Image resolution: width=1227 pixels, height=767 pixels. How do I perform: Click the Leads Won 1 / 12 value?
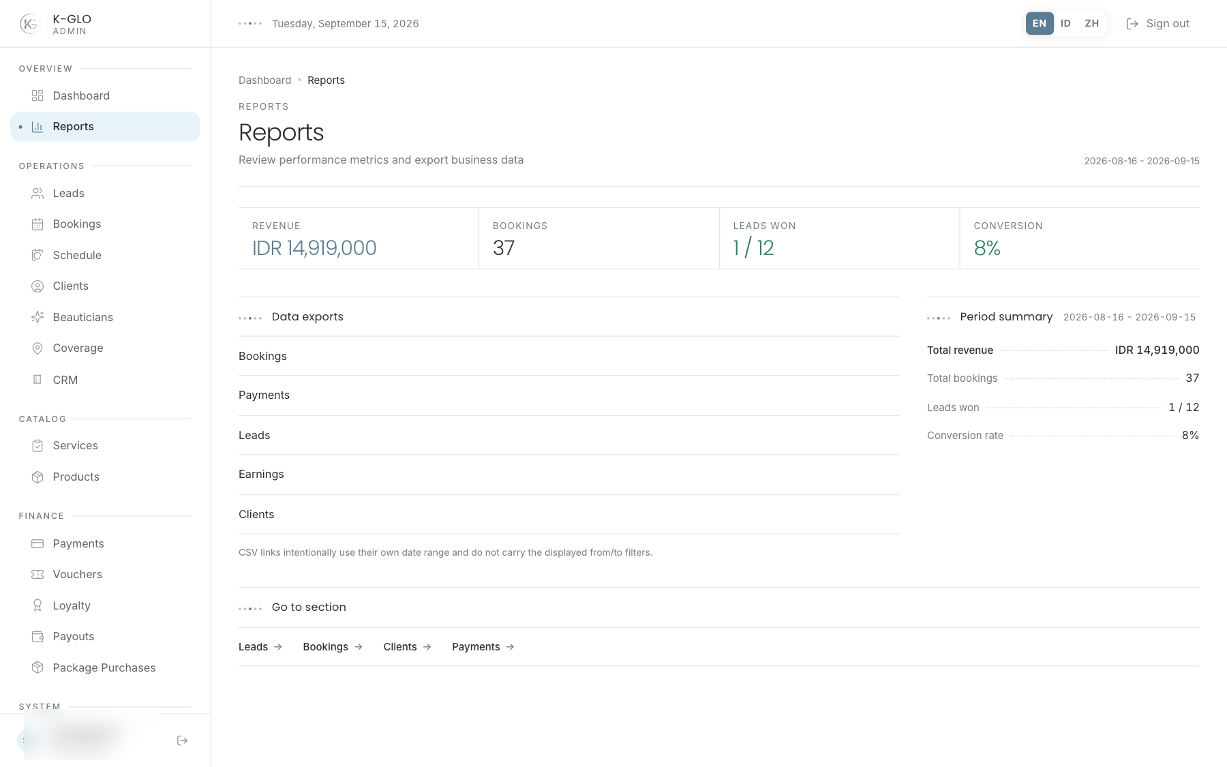[753, 248]
